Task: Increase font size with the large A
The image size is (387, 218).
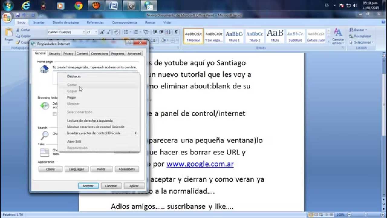Action: click(102, 32)
